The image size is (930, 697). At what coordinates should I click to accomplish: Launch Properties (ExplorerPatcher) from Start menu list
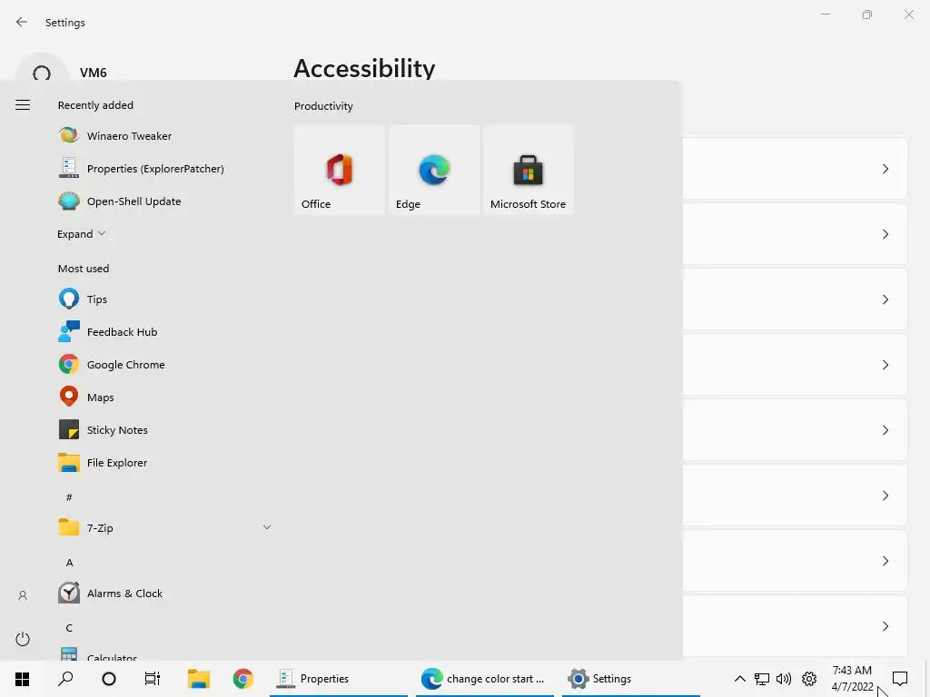(163, 168)
